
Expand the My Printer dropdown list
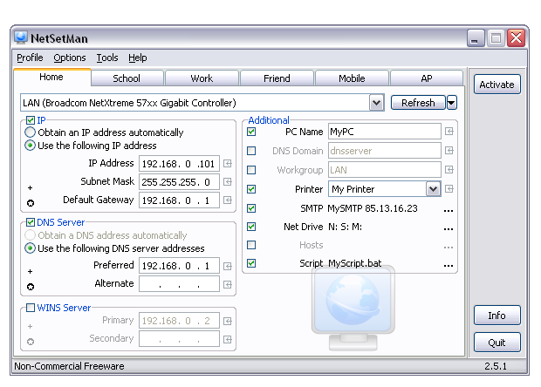tap(434, 189)
